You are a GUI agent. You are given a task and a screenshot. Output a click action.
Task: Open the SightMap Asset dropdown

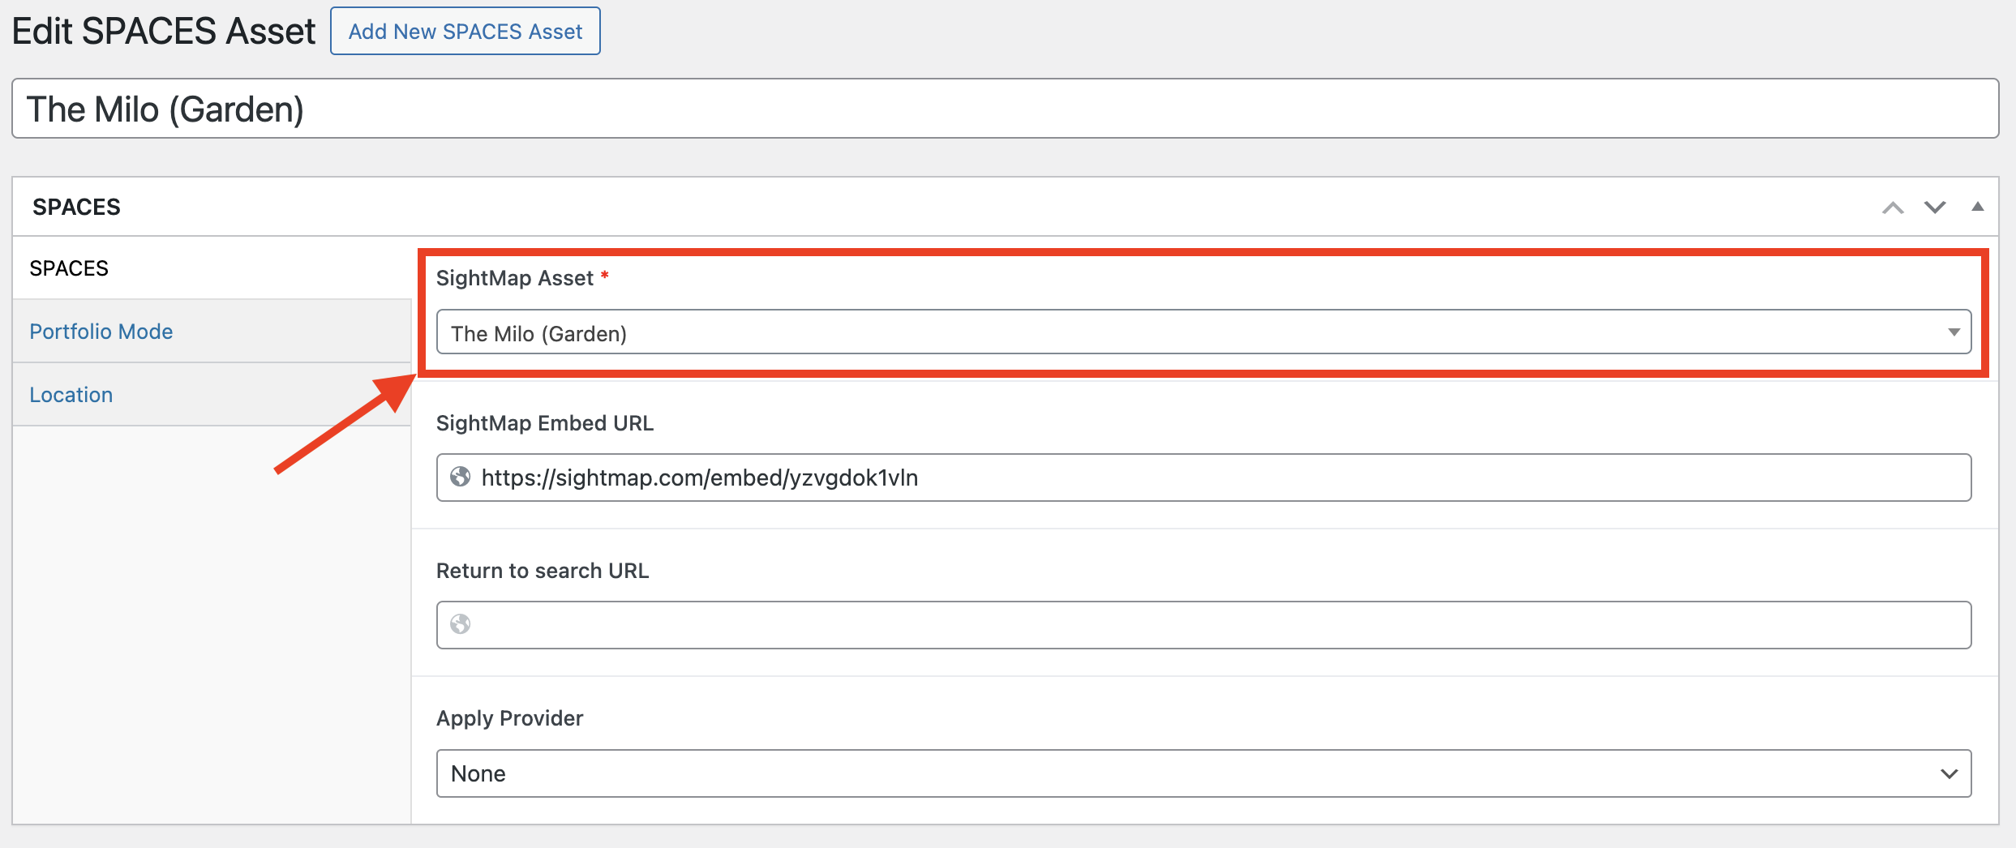click(x=1203, y=332)
